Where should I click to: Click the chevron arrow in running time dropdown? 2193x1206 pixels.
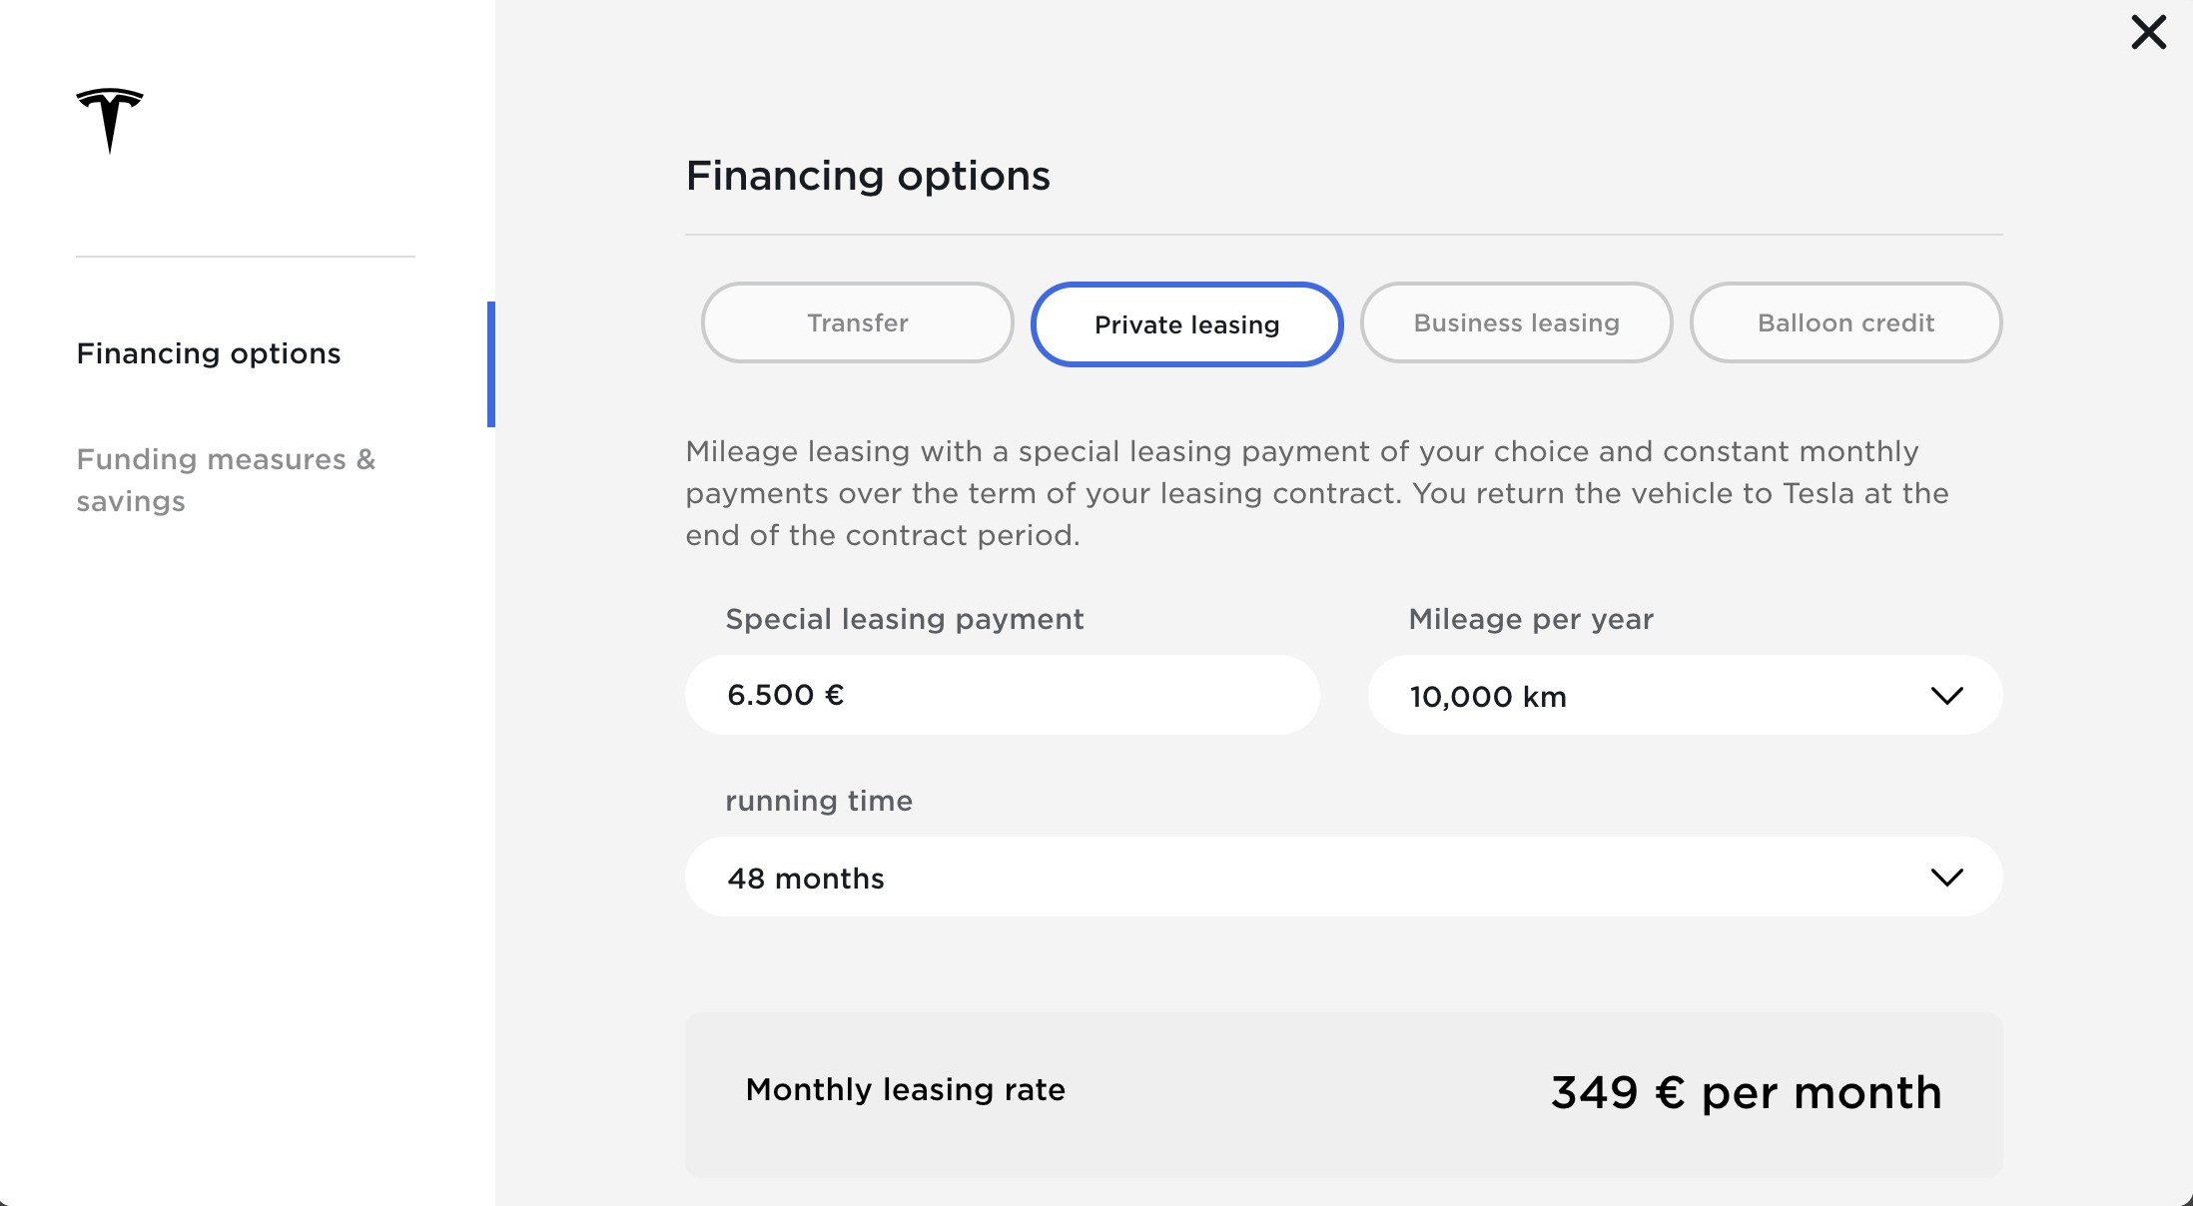[x=1946, y=878]
